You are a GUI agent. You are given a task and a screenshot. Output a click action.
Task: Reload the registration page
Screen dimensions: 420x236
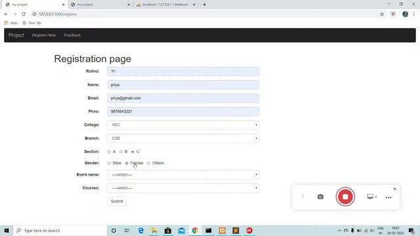click(x=24, y=14)
